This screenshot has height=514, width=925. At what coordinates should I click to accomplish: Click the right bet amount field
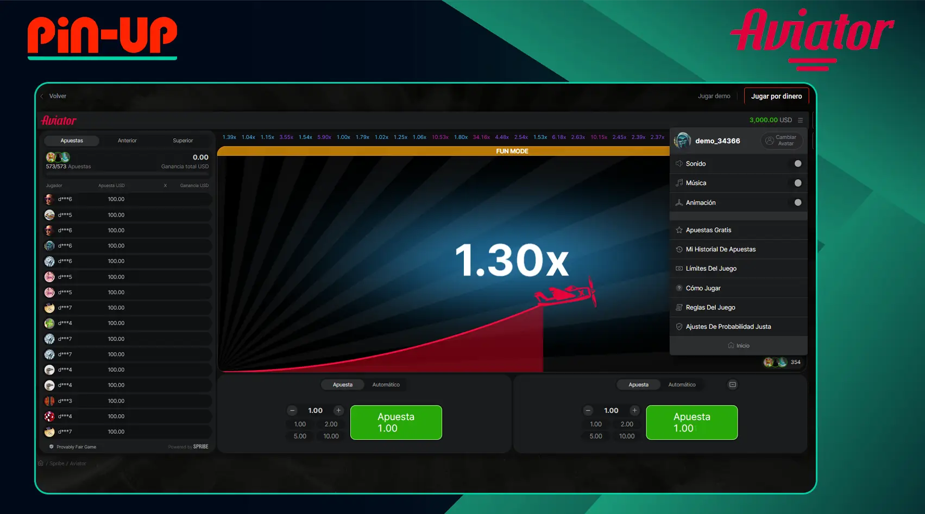(x=611, y=410)
